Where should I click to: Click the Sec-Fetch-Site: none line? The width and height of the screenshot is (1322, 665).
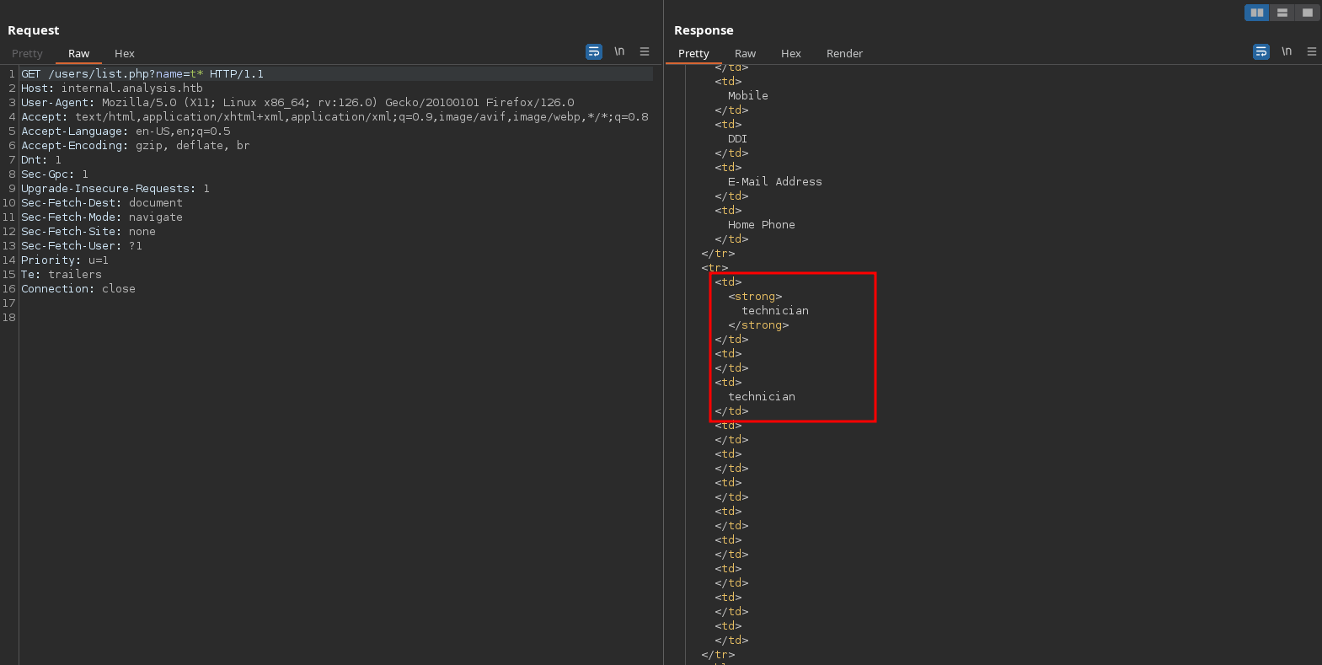pos(88,232)
